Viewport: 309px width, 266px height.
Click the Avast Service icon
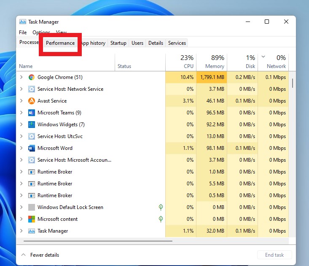point(32,101)
